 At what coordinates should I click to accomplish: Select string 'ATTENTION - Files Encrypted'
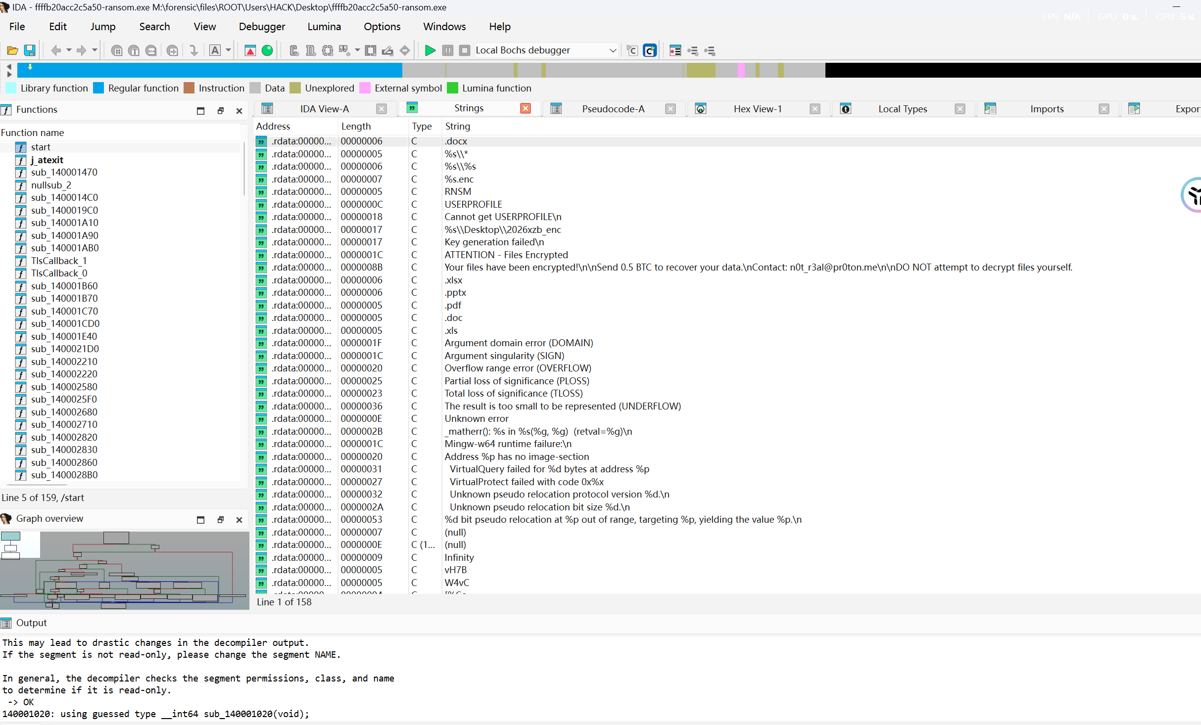click(x=726, y=255)
